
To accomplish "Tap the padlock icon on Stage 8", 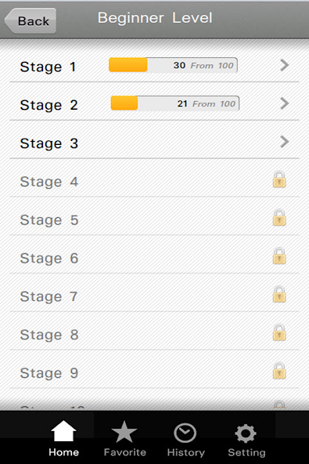I will tap(279, 332).
